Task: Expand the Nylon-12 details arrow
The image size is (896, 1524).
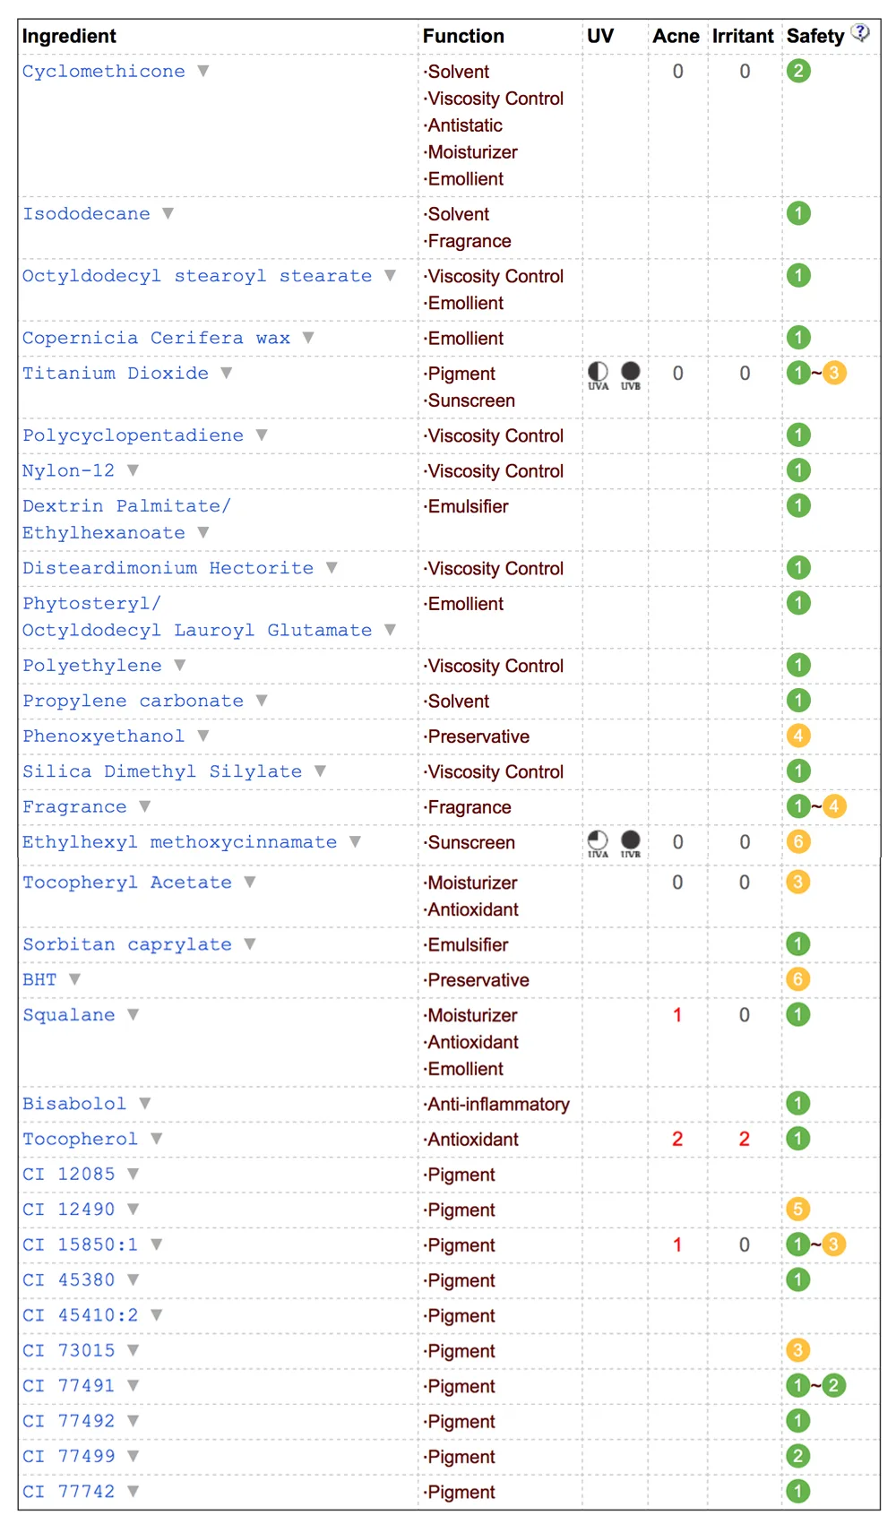Action: click(x=133, y=469)
